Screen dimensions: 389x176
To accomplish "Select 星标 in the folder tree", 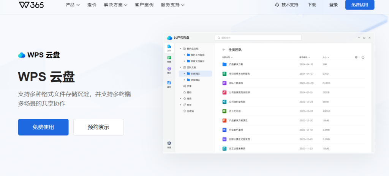I will coord(189,92).
